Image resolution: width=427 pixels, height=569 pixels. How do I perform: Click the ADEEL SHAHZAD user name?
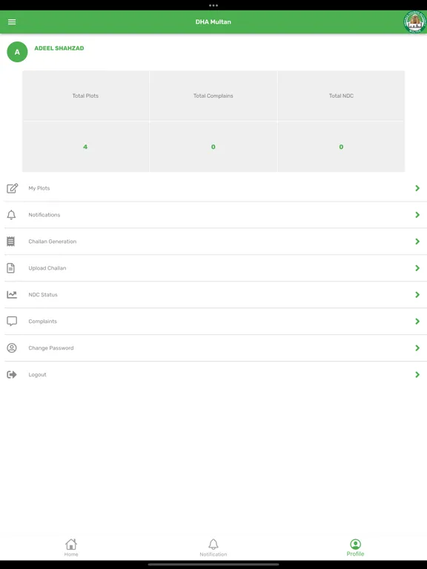coord(59,48)
